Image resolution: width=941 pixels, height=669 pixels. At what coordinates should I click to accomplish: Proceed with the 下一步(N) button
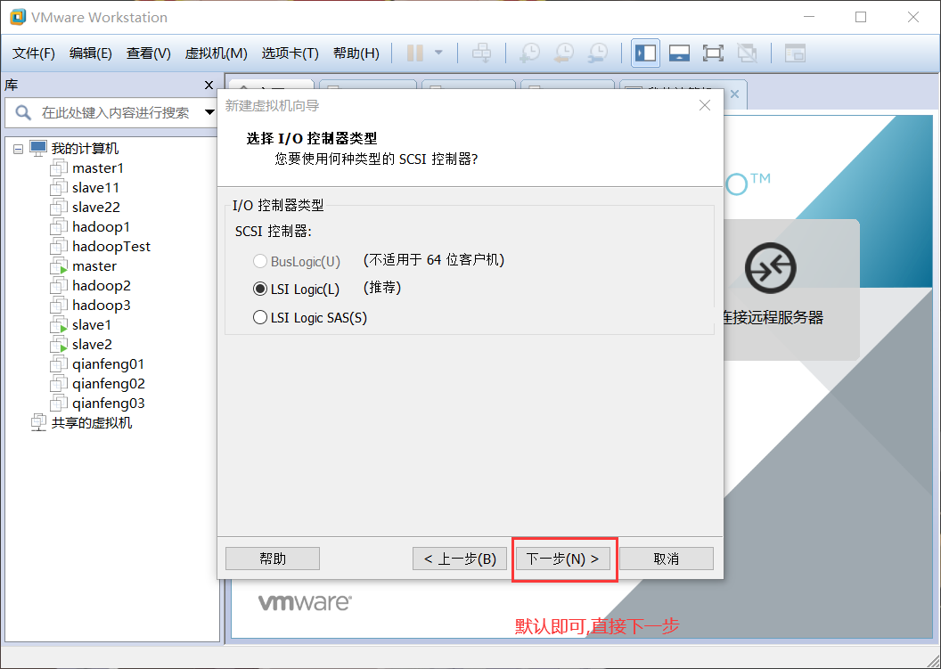[x=563, y=559]
